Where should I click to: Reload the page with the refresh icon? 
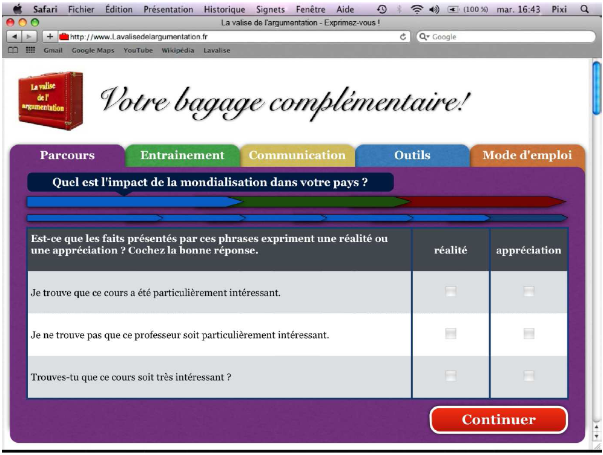pos(403,37)
